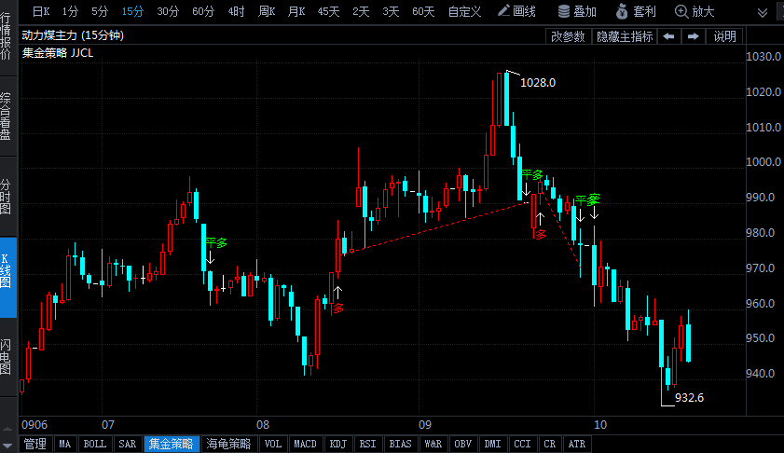
Task: Click the left arrow indicator button
Action: click(x=669, y=36)
